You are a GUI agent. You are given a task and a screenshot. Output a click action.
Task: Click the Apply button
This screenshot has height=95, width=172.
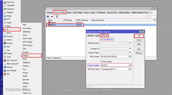pos(139,44)
